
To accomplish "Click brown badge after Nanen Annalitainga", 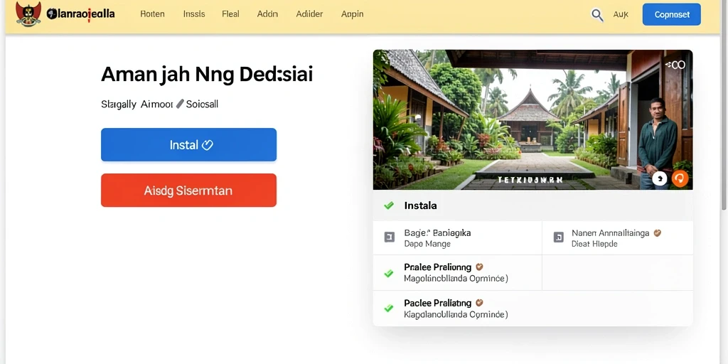I will pos(657,233).
